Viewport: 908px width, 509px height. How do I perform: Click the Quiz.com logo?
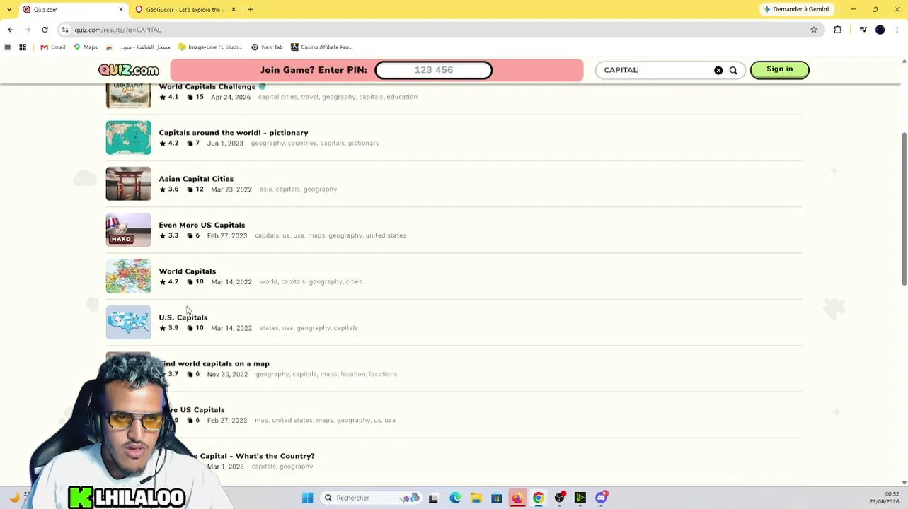[129, 70]
